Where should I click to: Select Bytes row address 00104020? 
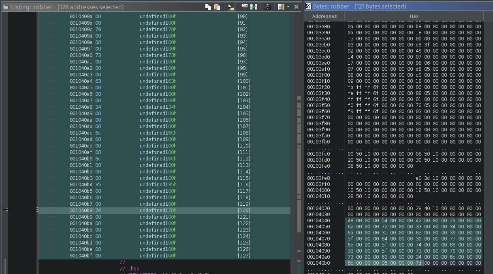pyautogui.click(x=318, y=209)
